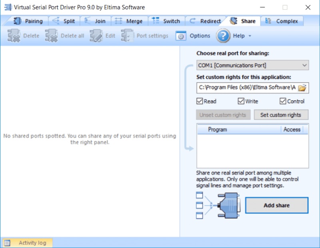
Task: Minimize the Virtual Serial Port Driver window
Action: click(262, 7)
